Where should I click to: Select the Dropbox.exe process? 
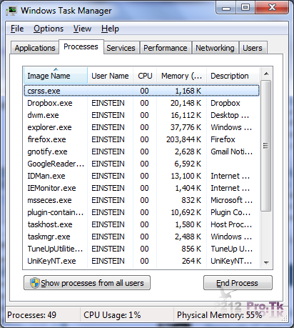pos(141,103)
